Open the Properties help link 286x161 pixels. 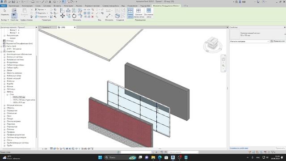click(239, 148)
